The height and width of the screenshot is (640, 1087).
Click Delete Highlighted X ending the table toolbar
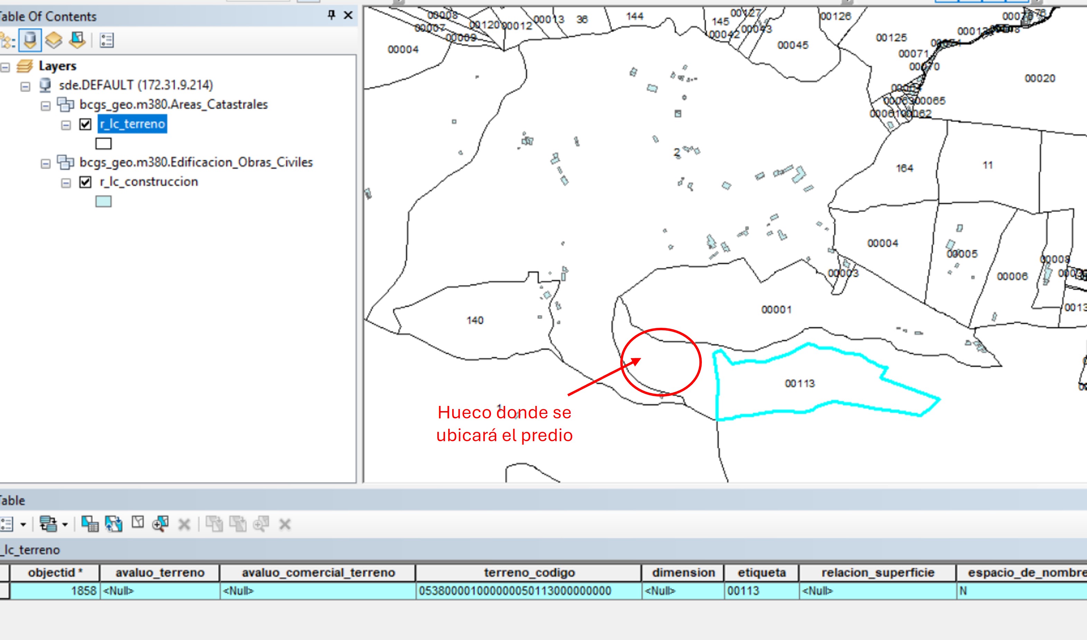(x=285, y=525)
